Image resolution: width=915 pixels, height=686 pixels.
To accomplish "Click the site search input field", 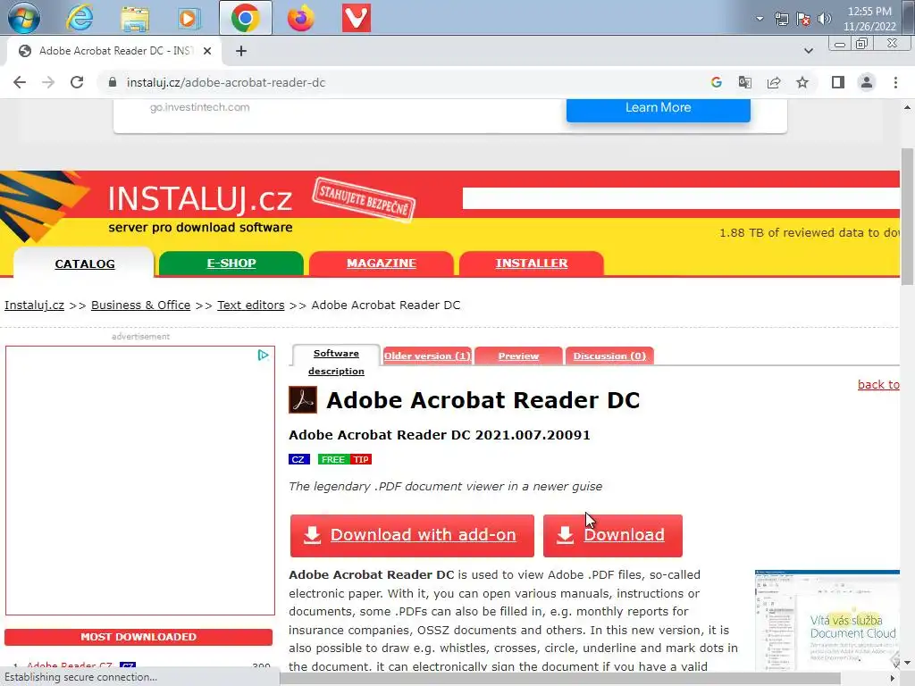I will tap(681, 198).
